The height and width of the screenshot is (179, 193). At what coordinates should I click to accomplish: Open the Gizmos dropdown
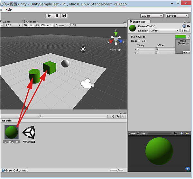(x=60, y=25)
